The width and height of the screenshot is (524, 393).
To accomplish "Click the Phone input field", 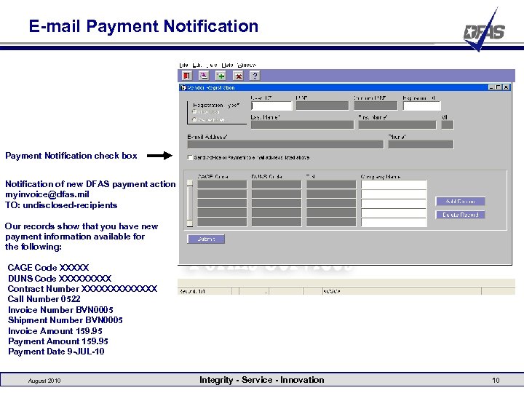I will pyautogui.click(x=421, y=144).
